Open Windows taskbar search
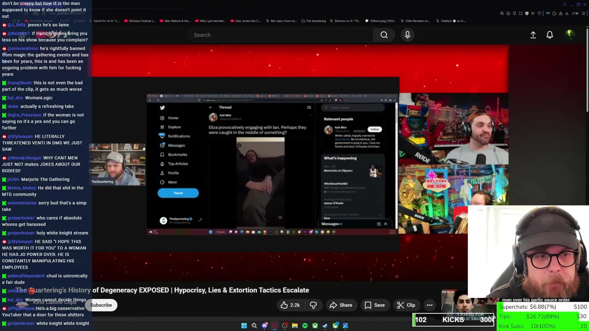Viewport: 589px width, 331px height. tap(254, 326)
